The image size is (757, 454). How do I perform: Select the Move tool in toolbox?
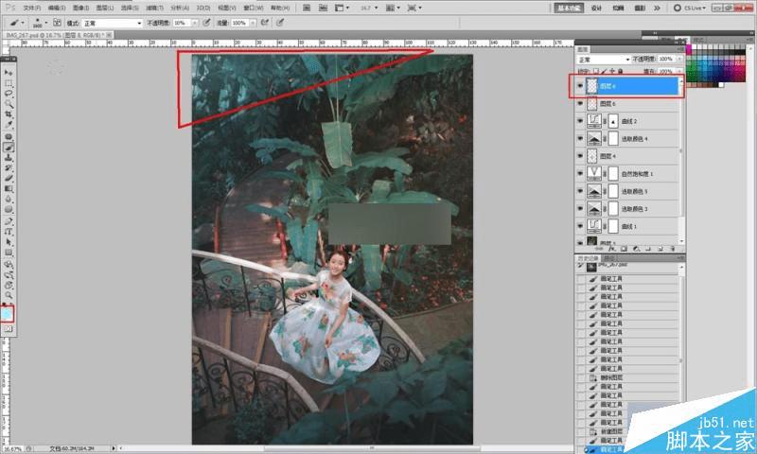click(9, 73)
